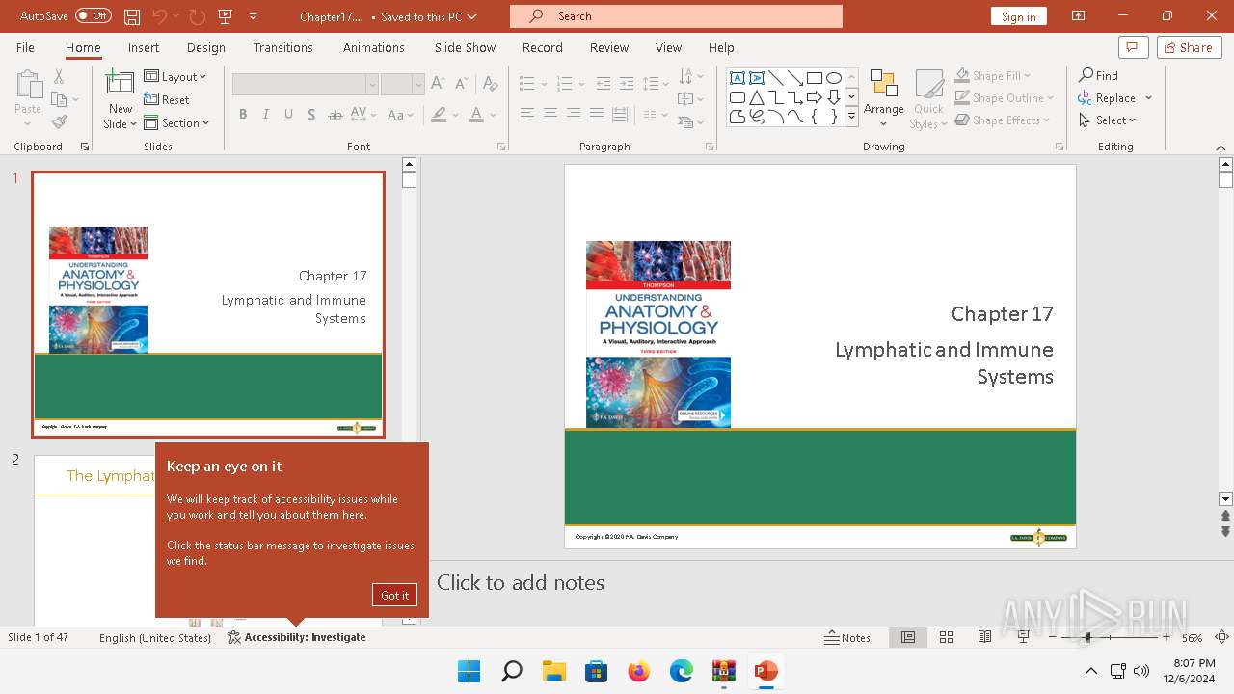Image resolution: width=1234 pixels, height=694 pixels.
Task: Open the Select dropdown in Editing
Action: pos(1108,120)
